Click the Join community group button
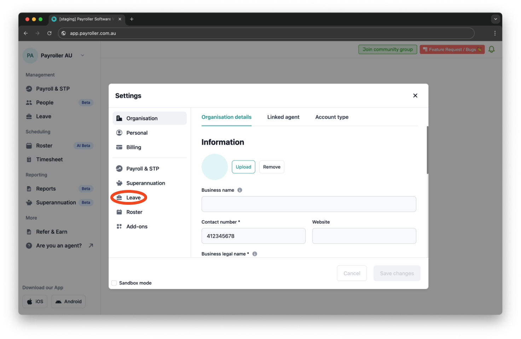This screenshot has width=521, height=339. pyautogui.click(x=387, y=49)
